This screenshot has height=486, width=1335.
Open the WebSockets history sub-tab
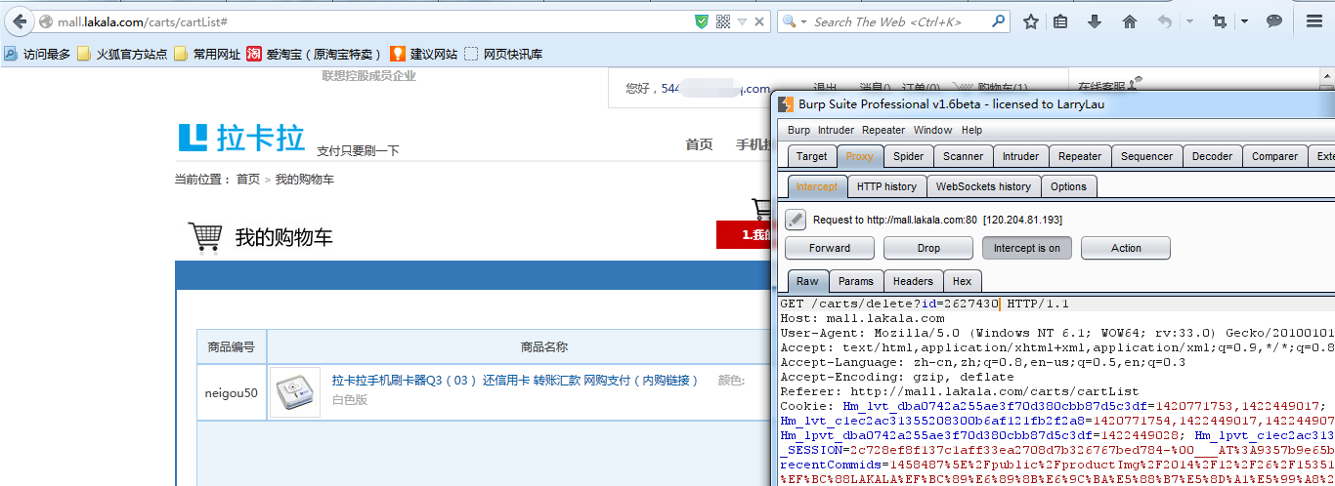(x=983, y=186)
